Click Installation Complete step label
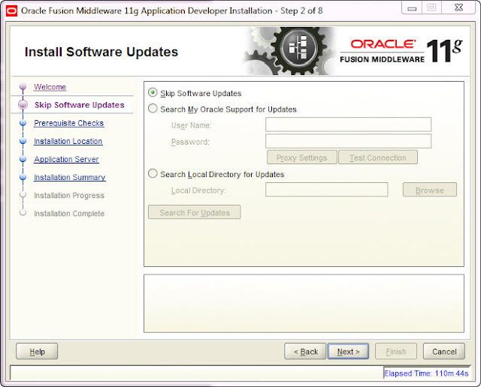Image resolution: width=481 pixels, height=387 pixels. coord(69,214)
